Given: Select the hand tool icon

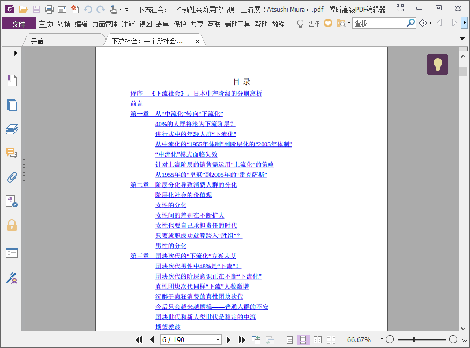Looking at the screenshot, I should coord(114,10).
